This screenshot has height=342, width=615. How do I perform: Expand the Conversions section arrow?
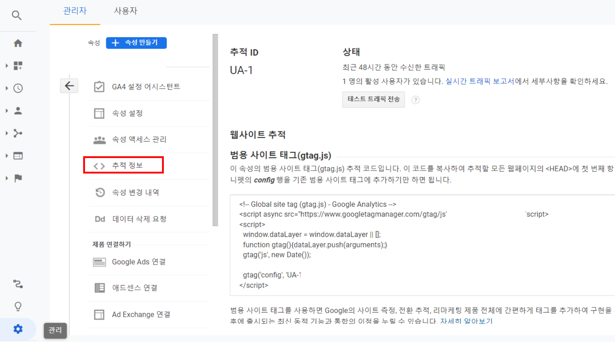click(6, 178)
